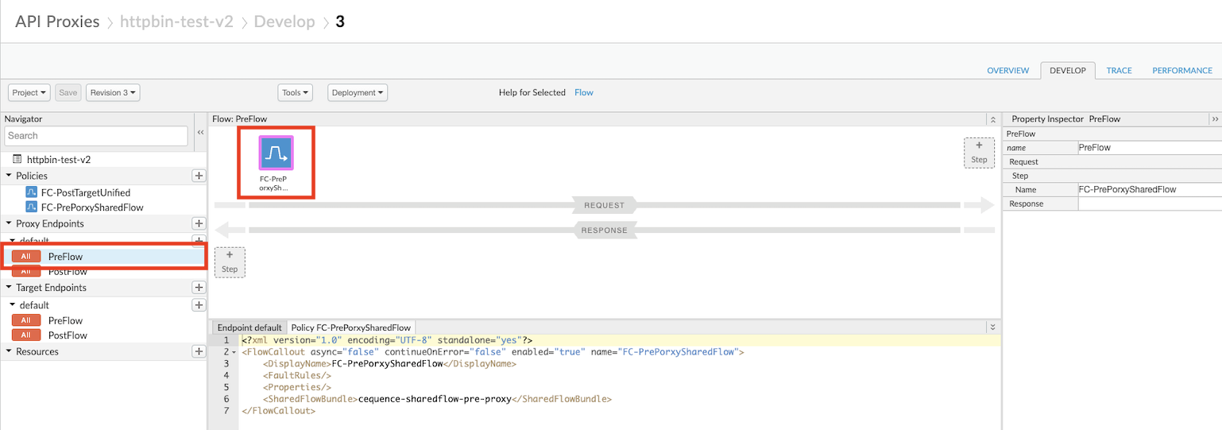Collapse the Property Inspector panel
The image size is (1222, 430).
1214,119
